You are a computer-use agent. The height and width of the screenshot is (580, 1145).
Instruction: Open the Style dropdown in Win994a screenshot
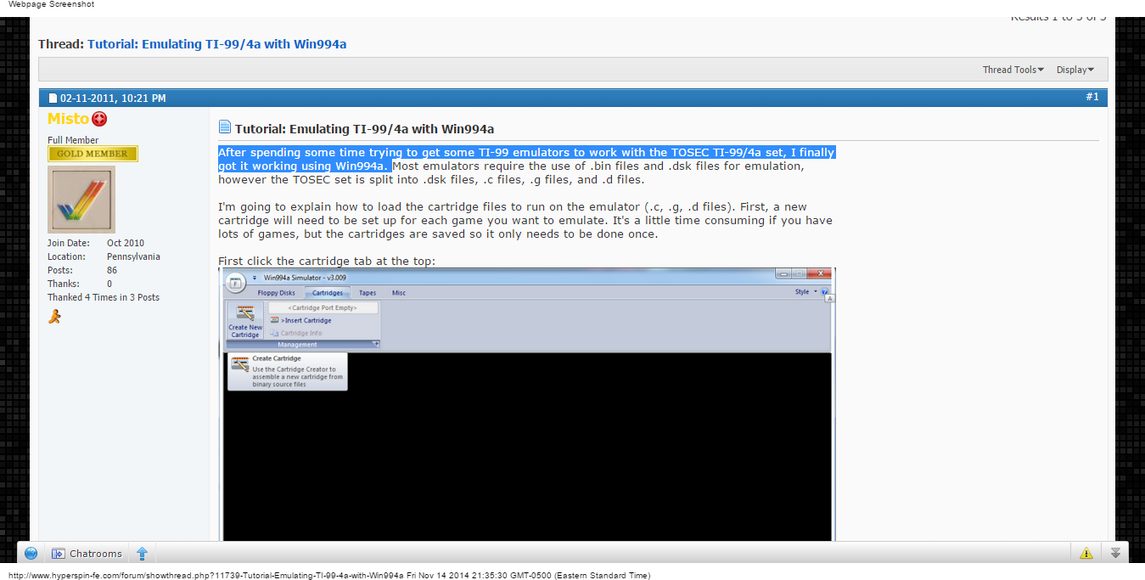[805, 292]
